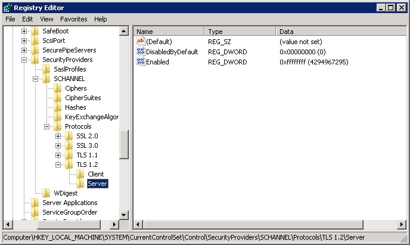Click the Registry Editor title bar icon
The width and height of the screenshot is (410, 245).
(7, 7)
